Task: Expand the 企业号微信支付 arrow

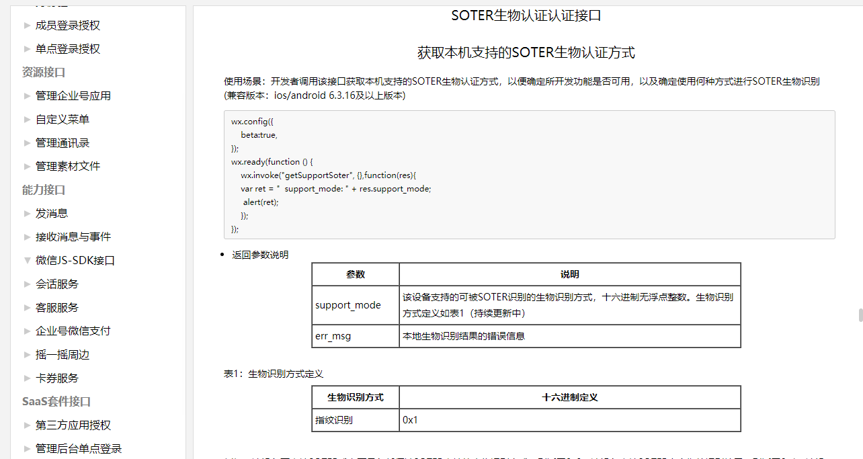Action: pyautogui.click(x=27, y=331)
